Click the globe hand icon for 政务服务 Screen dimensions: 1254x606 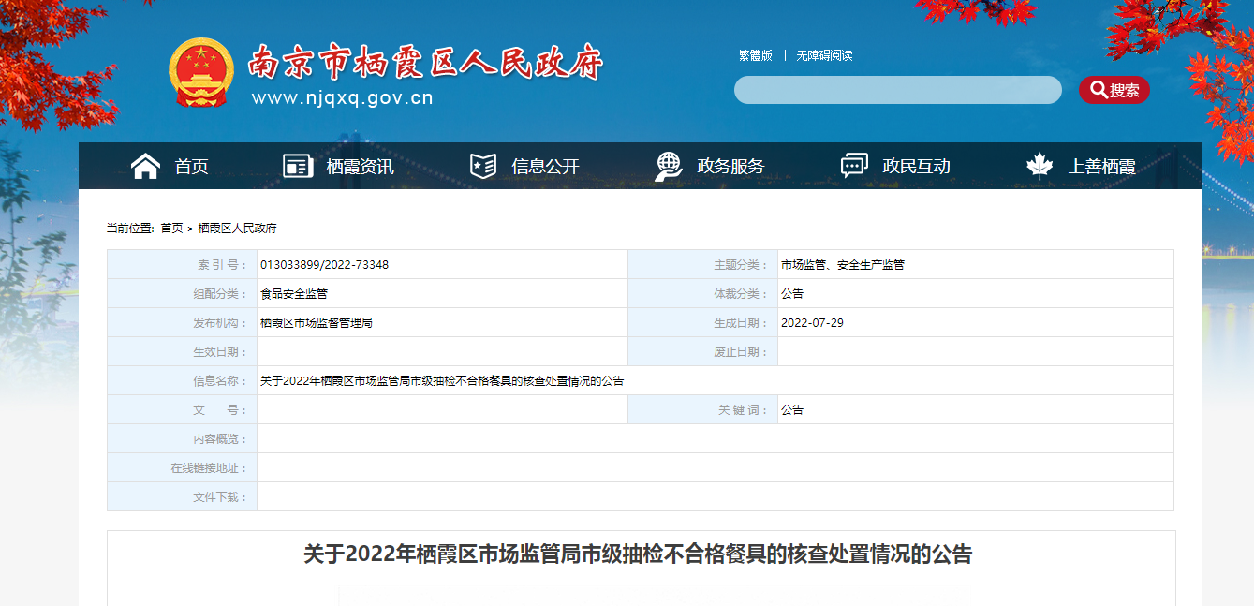coord(669,167)
